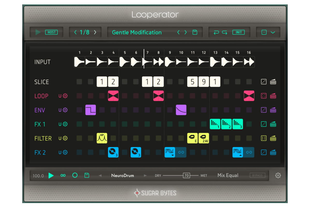Image resolution: width=311 pixels, height=207 pixels.
Task: Click FILTER vowel E block
Action: click(x=192, y=138)
